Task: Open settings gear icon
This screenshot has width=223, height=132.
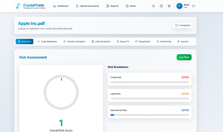Action: (x=169, y=6)
